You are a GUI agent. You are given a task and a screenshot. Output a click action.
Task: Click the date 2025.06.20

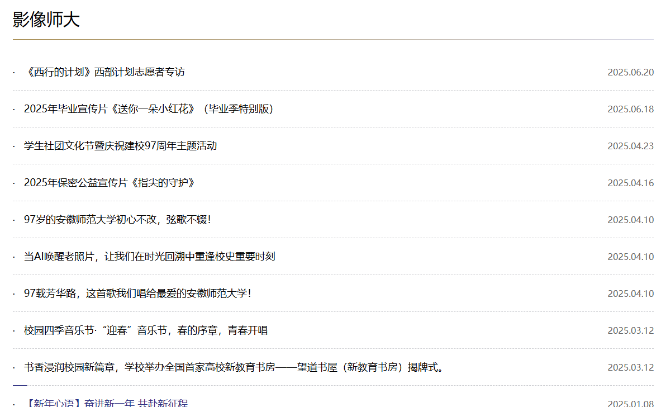630,72
